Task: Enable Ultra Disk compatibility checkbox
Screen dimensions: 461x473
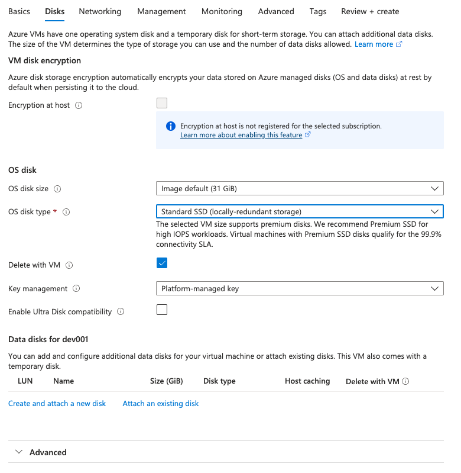Action: 162,310
